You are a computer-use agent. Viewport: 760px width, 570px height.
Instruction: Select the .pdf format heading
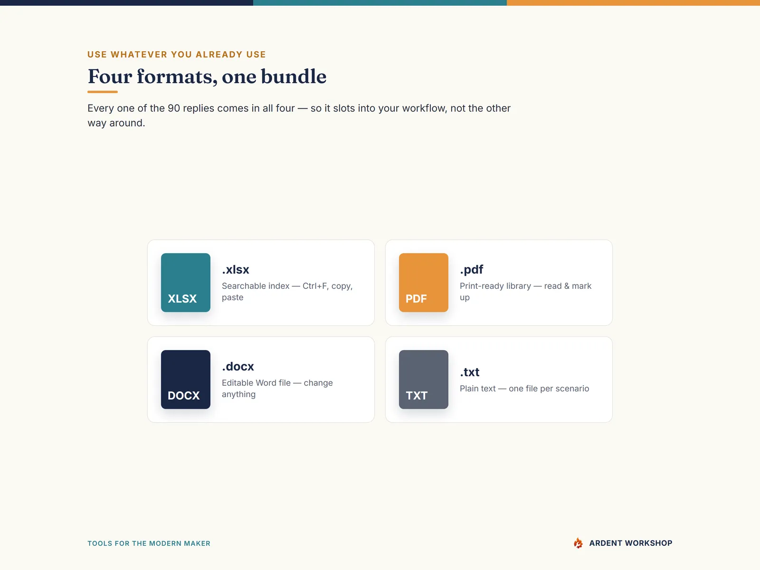point(472,270)
